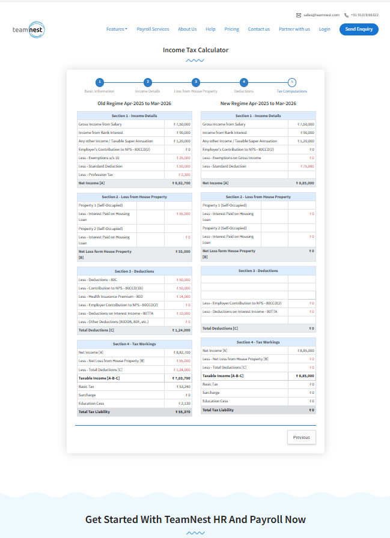Image resolution: width=390 pixels, height=538 pixels.
Task: Click the phone number in header
Action: pos(365,15)
